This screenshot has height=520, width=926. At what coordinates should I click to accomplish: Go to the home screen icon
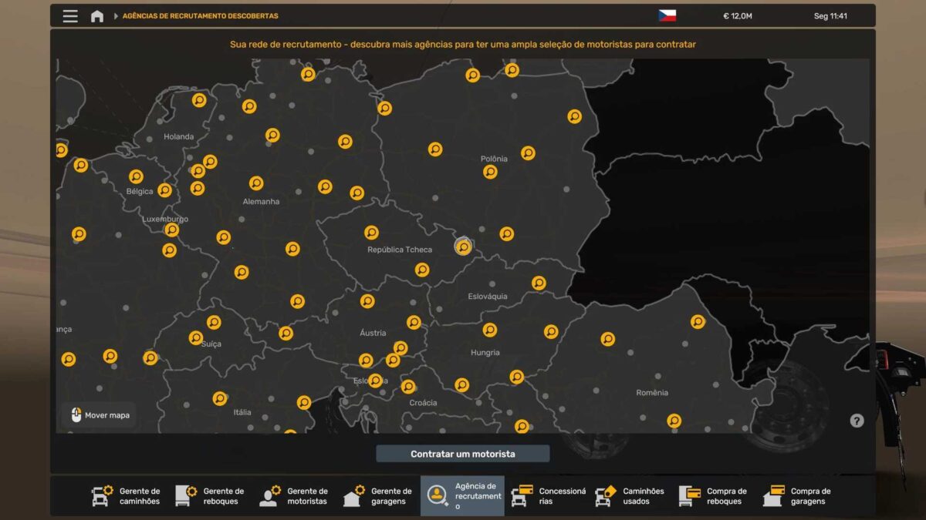click(x=96, y=16)
